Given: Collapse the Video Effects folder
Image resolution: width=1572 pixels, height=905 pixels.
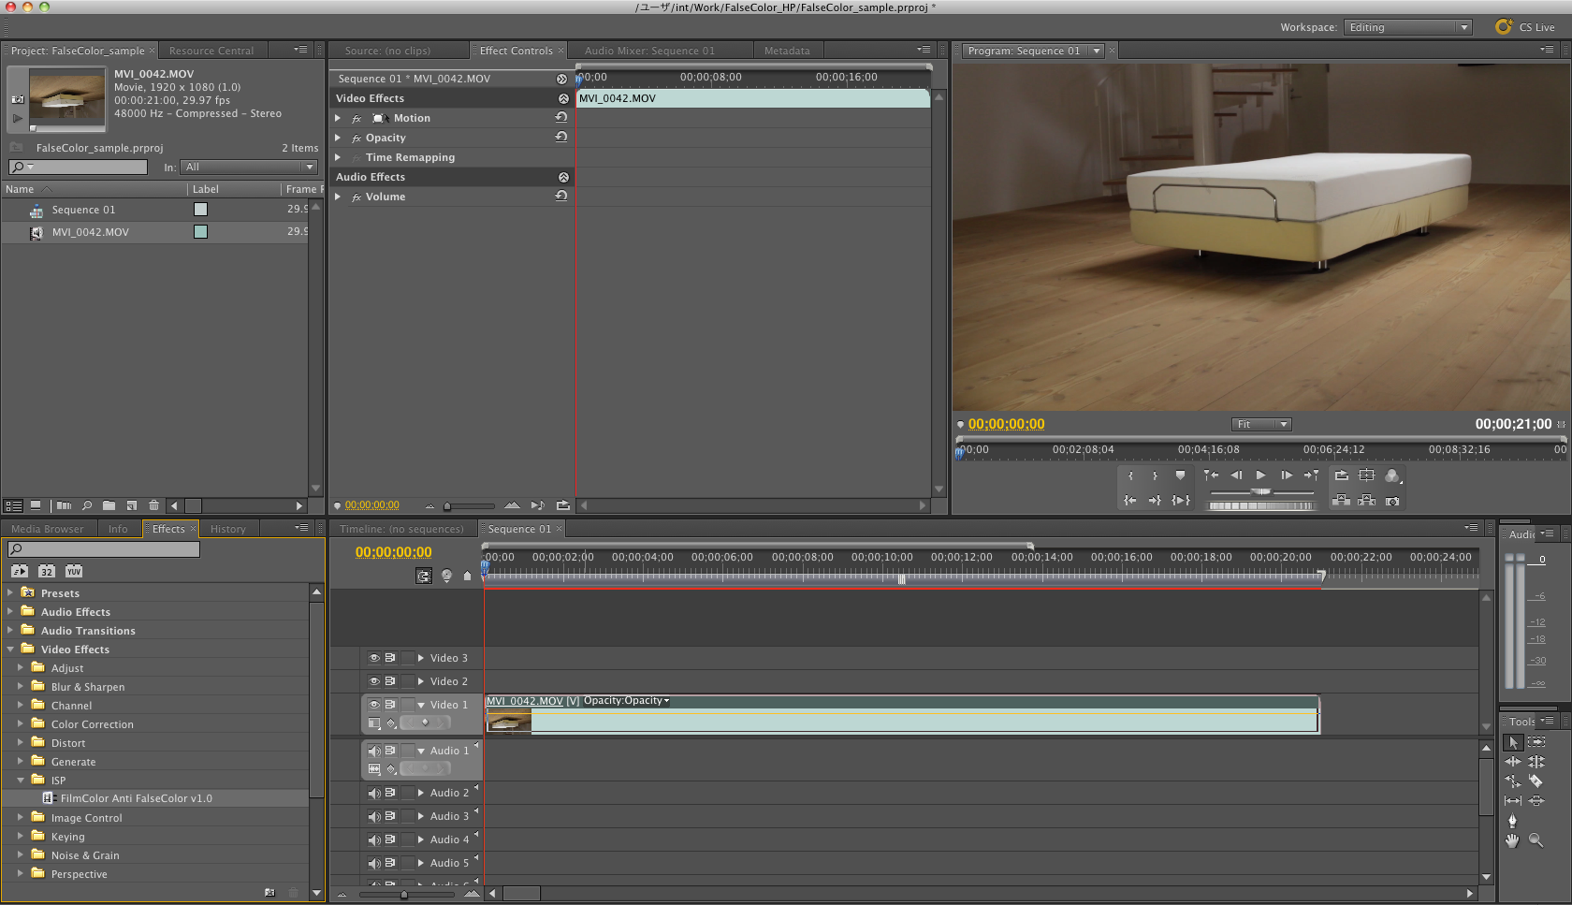Looking at the screenshot, I should (10, 649).
